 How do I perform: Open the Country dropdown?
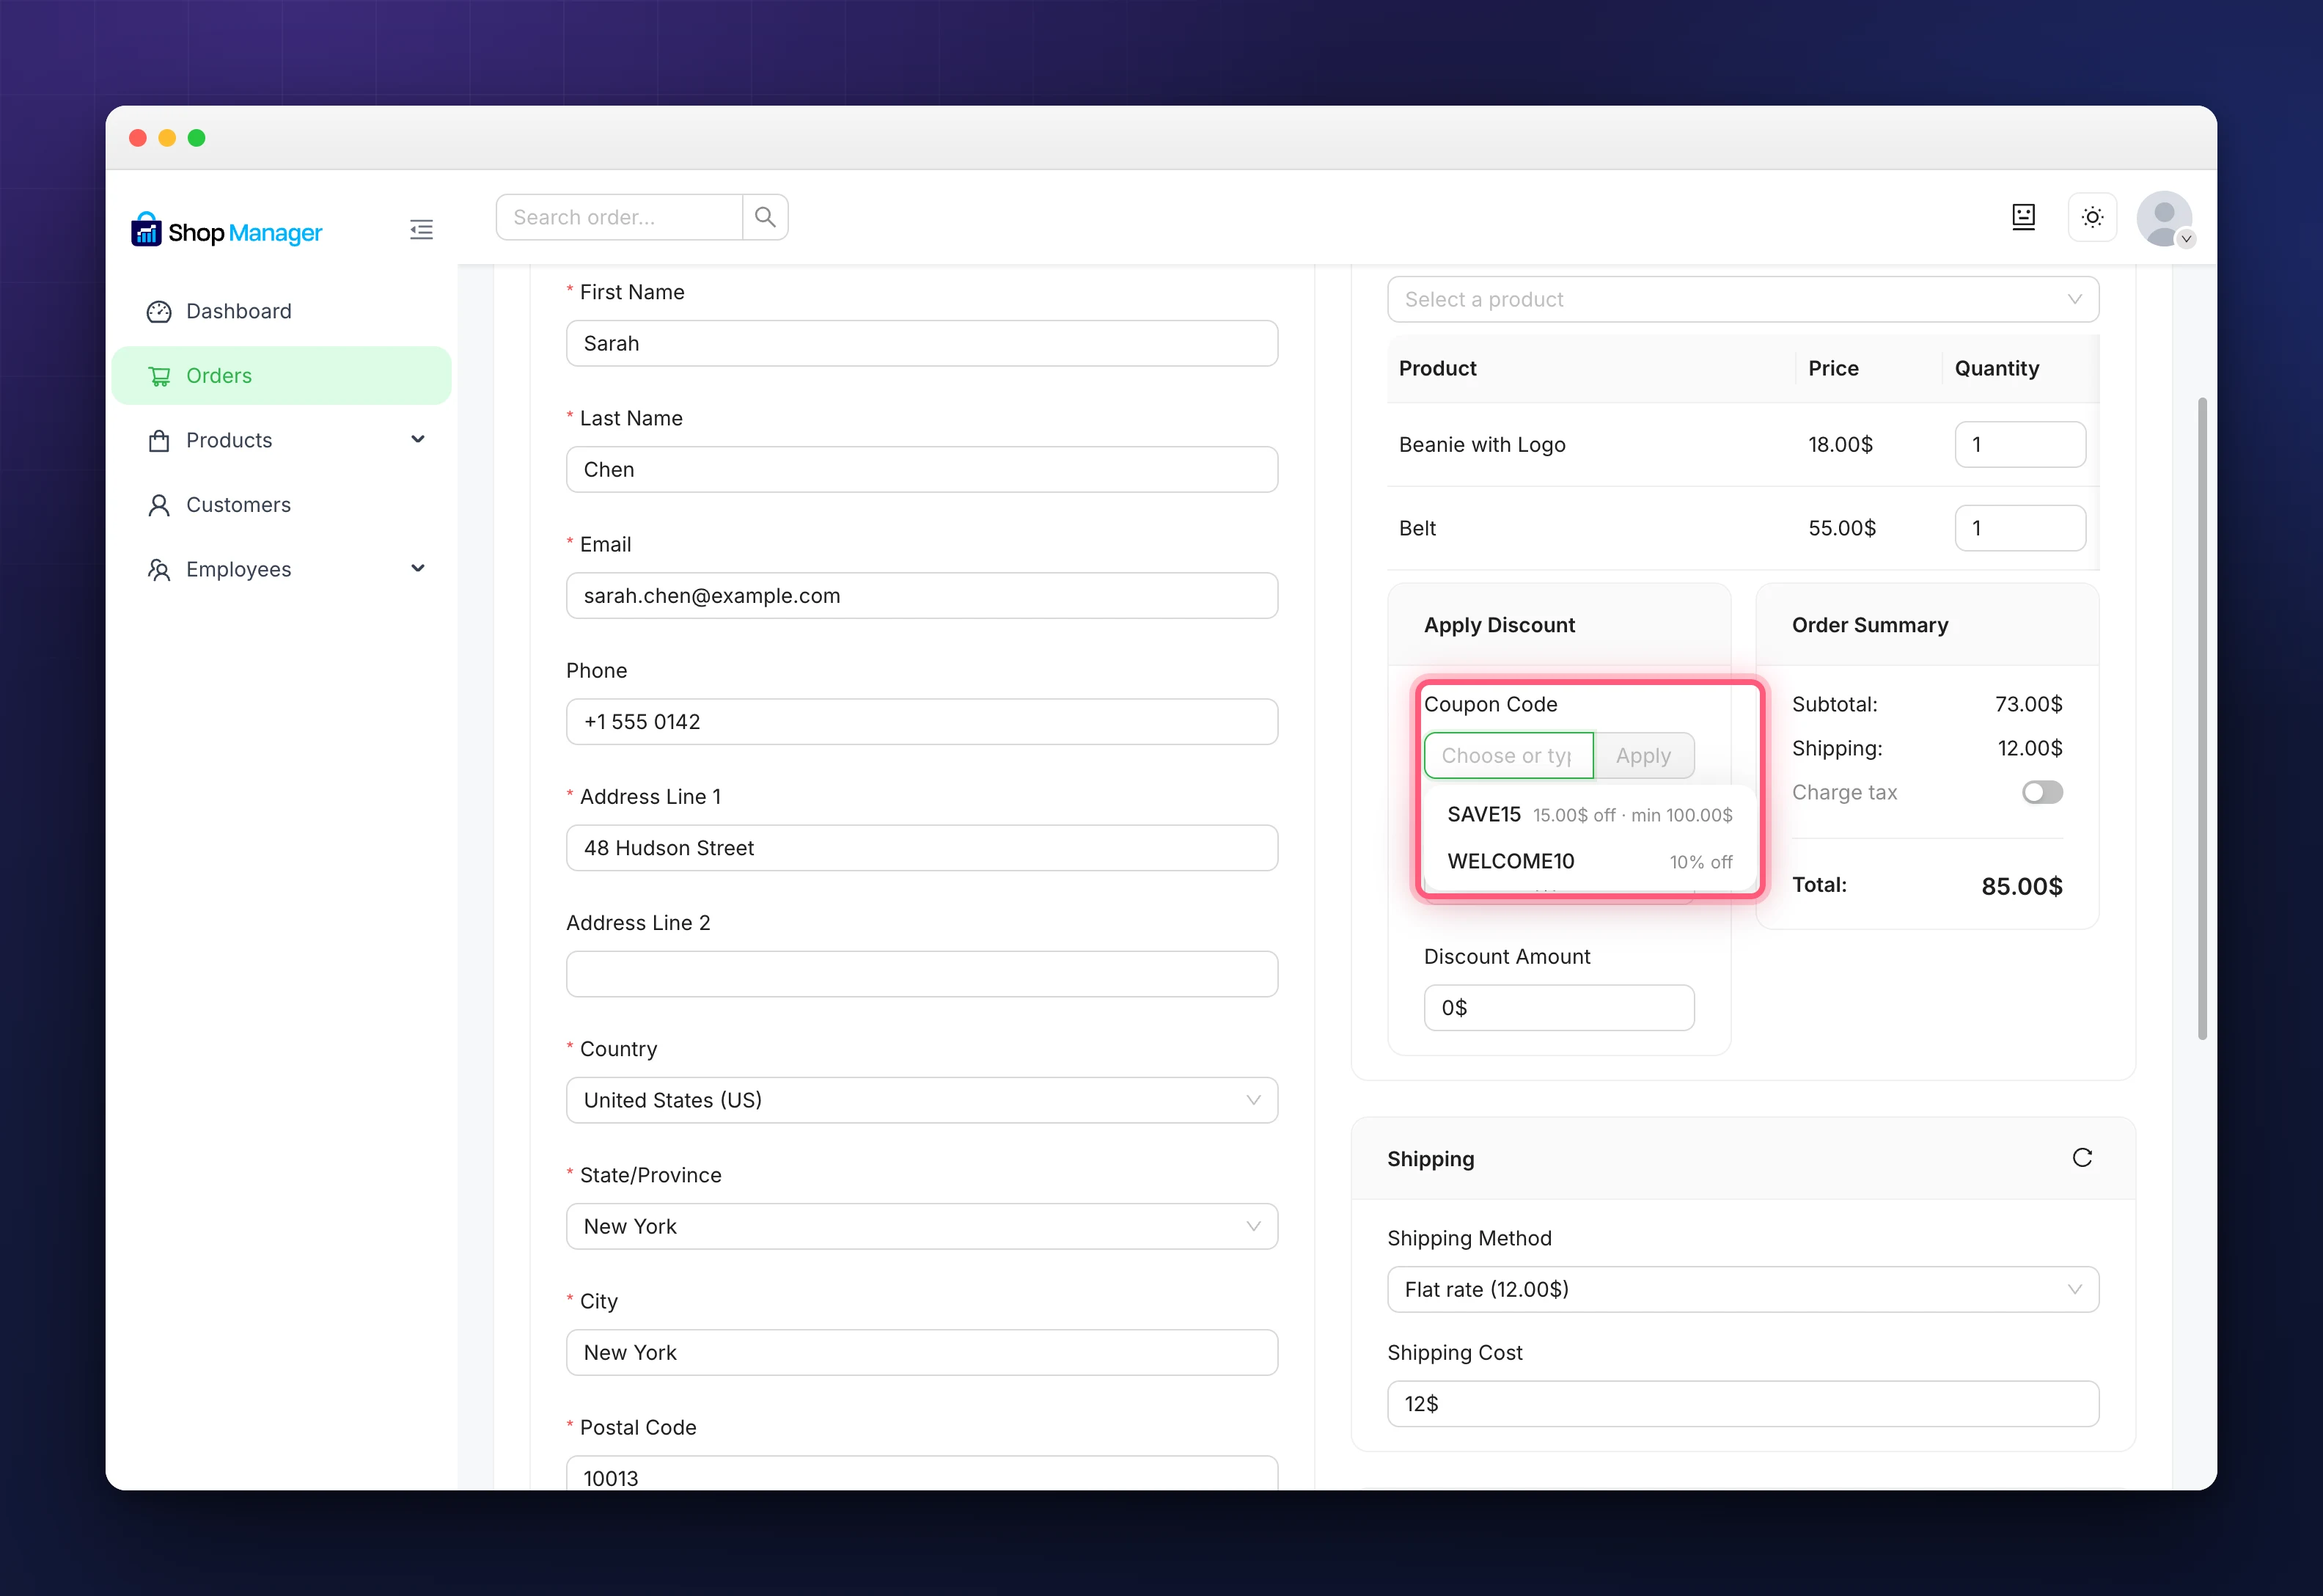pyautogui.click(x=922, y=1100)
